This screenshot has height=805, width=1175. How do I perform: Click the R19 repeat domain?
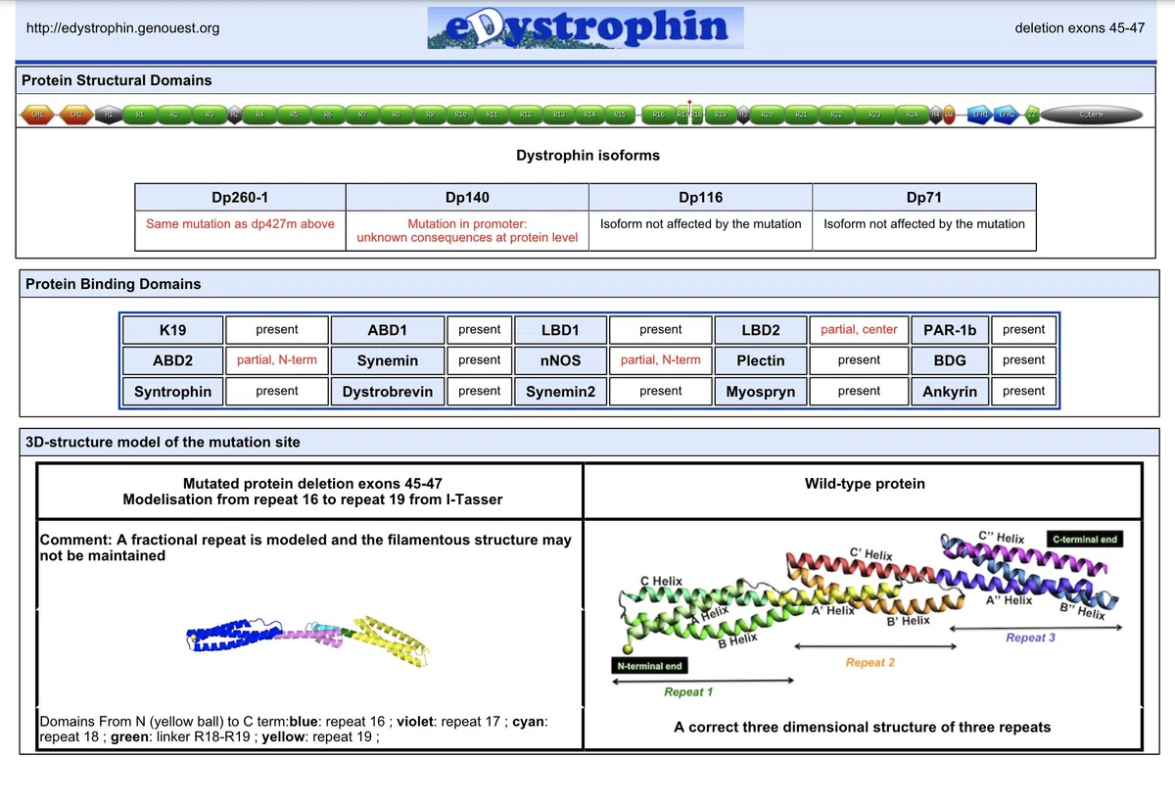point(721,115)
